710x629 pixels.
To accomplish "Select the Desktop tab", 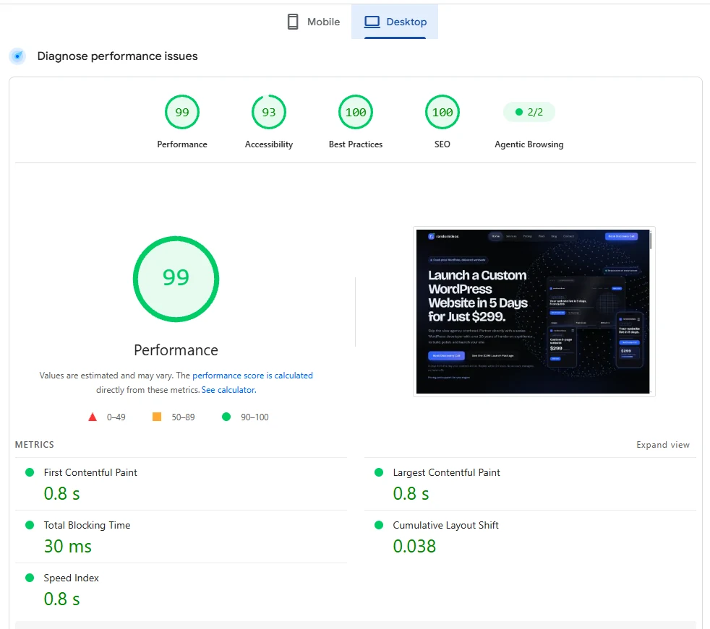I will click(395, 22).
